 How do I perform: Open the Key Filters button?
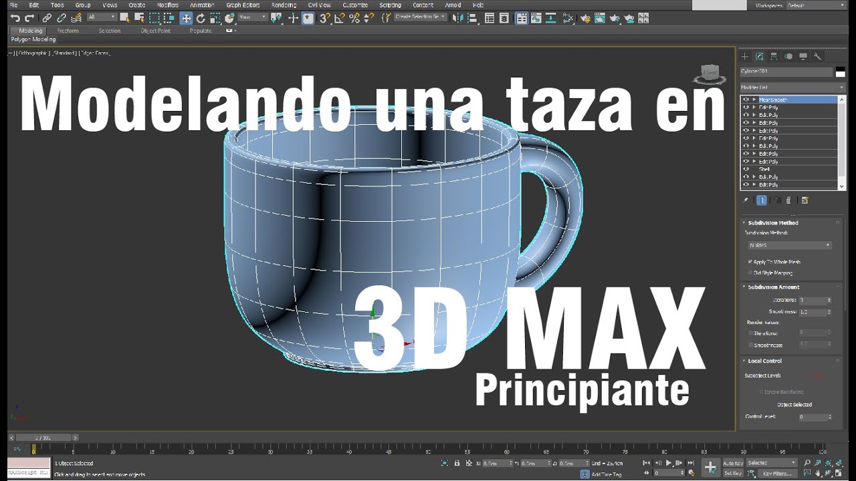778,473
